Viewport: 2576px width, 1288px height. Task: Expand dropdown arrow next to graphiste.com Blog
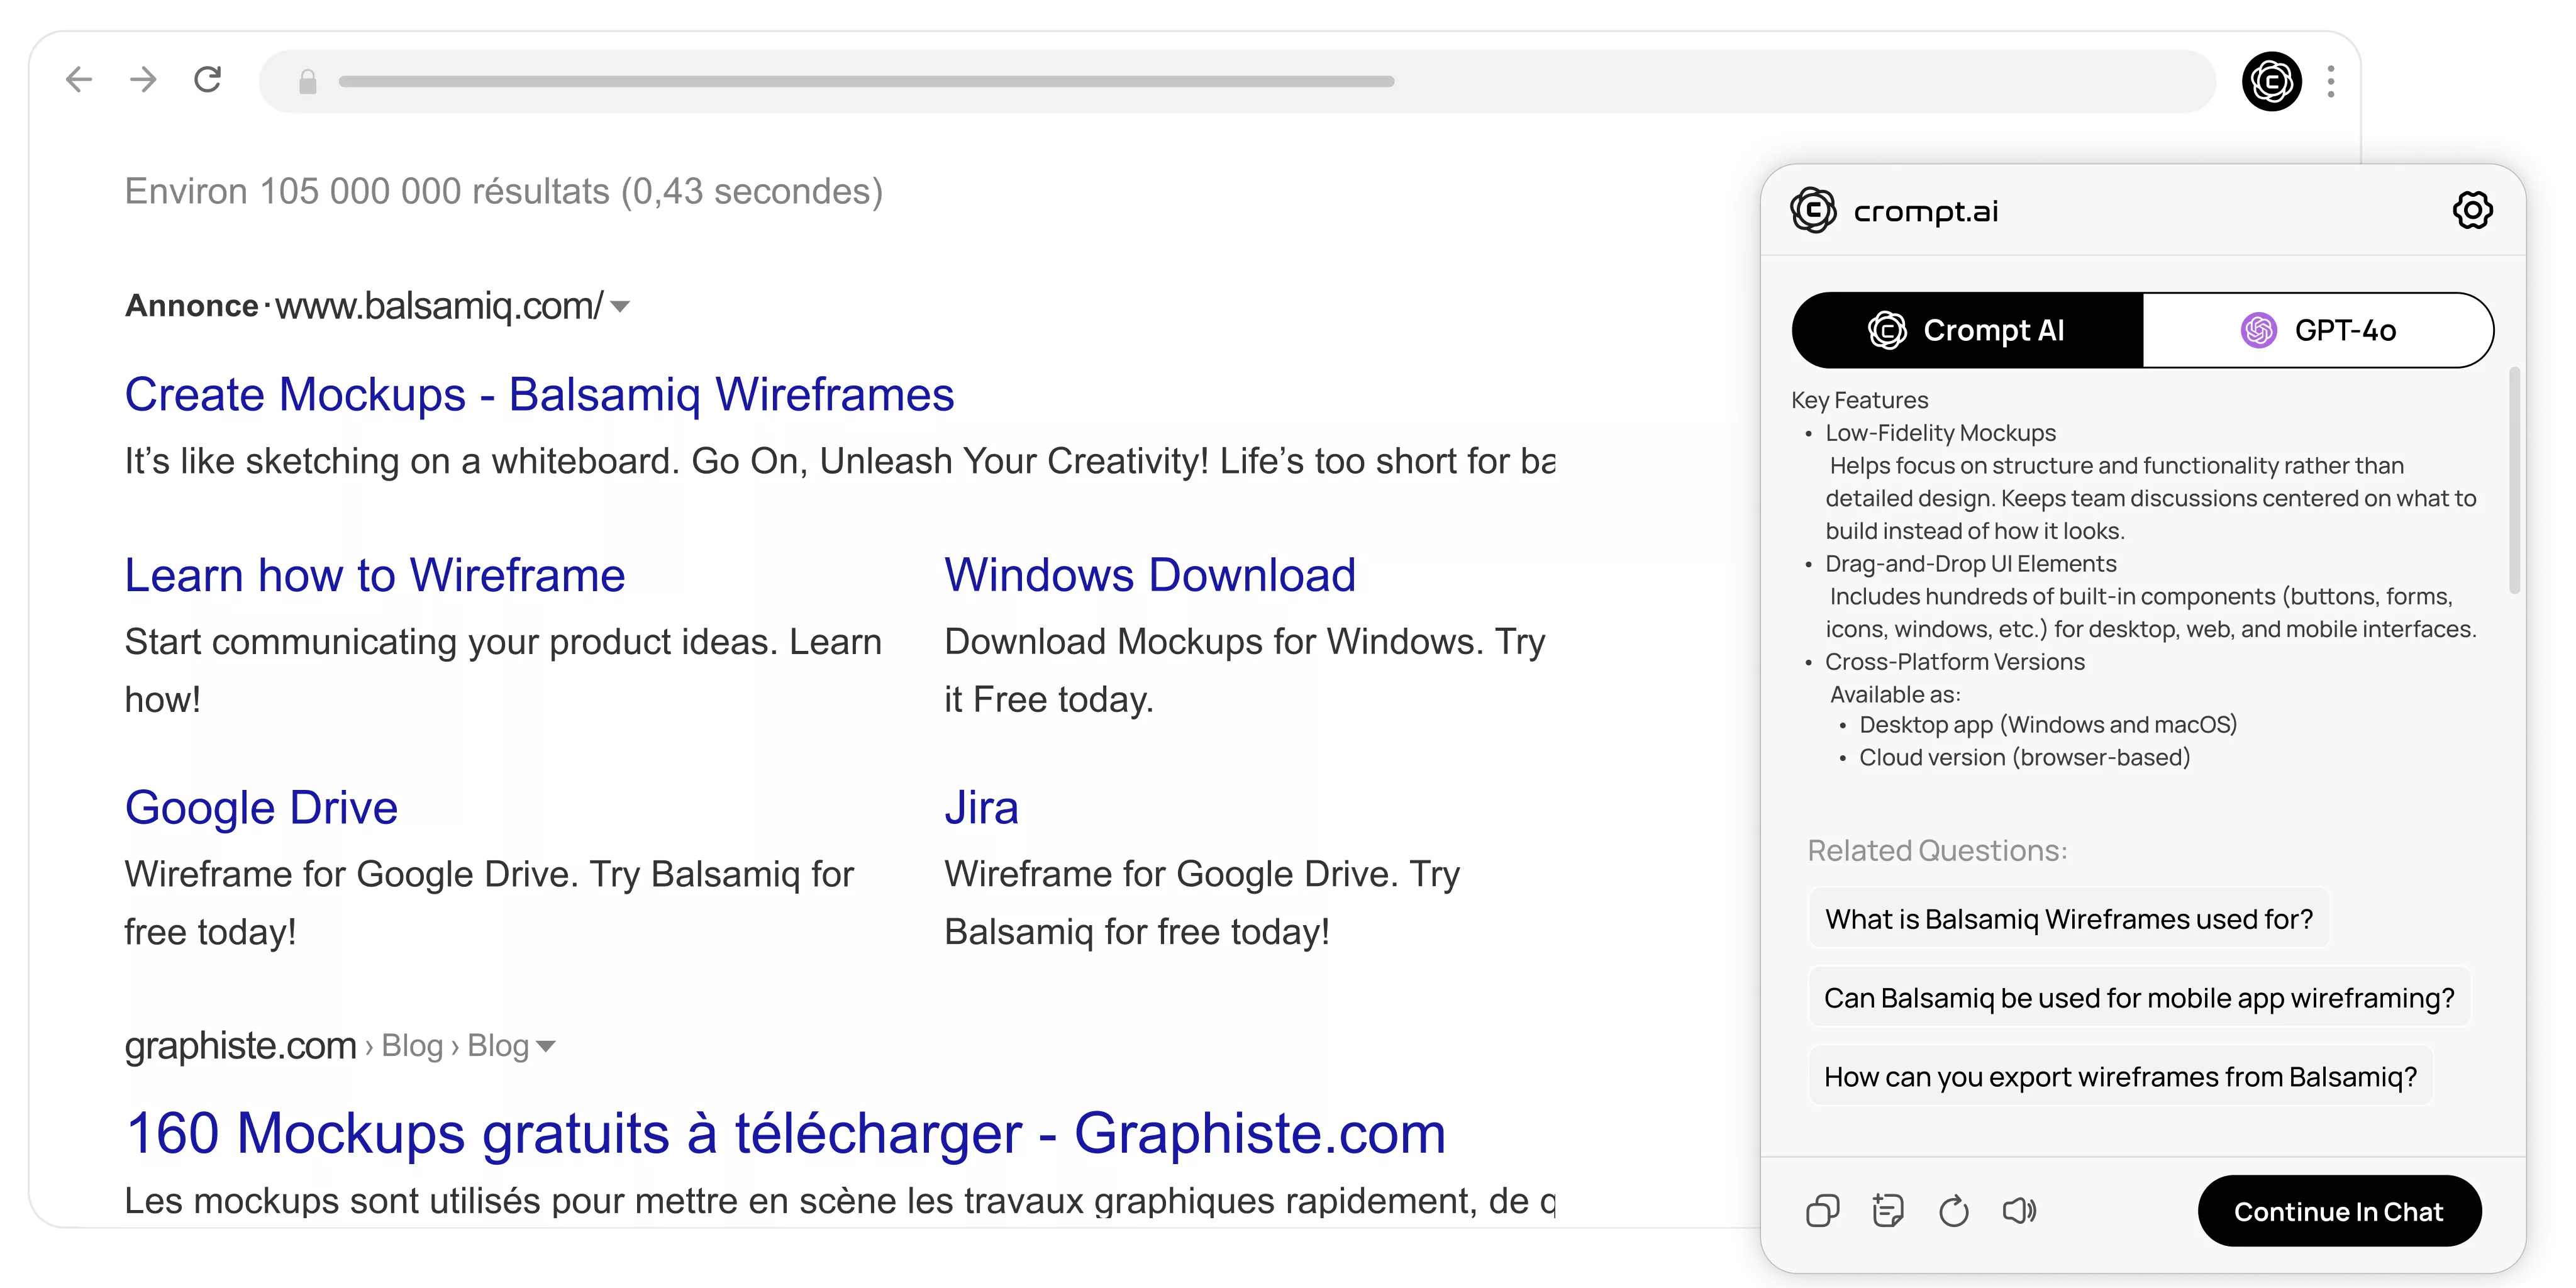pyautogui.click(x=546, y=1047)
